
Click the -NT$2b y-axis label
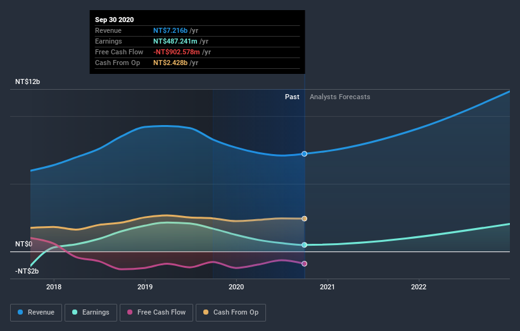tap(27, 271)
